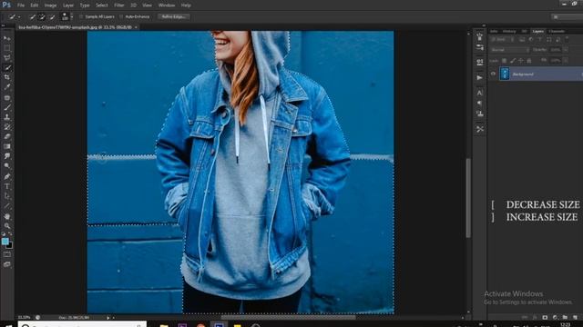This screenshot has height=327, width=583.
Task: Select the Dodge tool
Action: pyautogui.click(x=7, y=165)
